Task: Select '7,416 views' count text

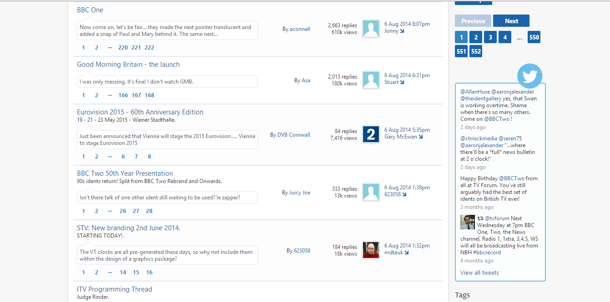Action: click(x=343, y=138)
